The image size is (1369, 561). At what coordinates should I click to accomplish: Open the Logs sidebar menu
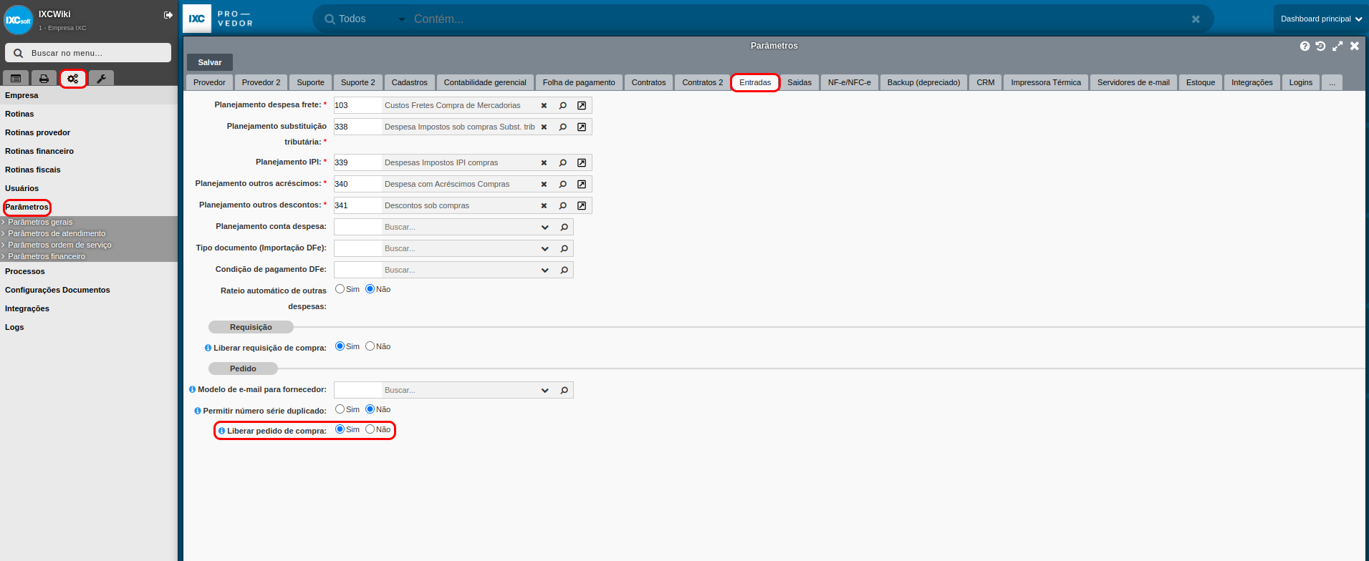coord(14,327)
